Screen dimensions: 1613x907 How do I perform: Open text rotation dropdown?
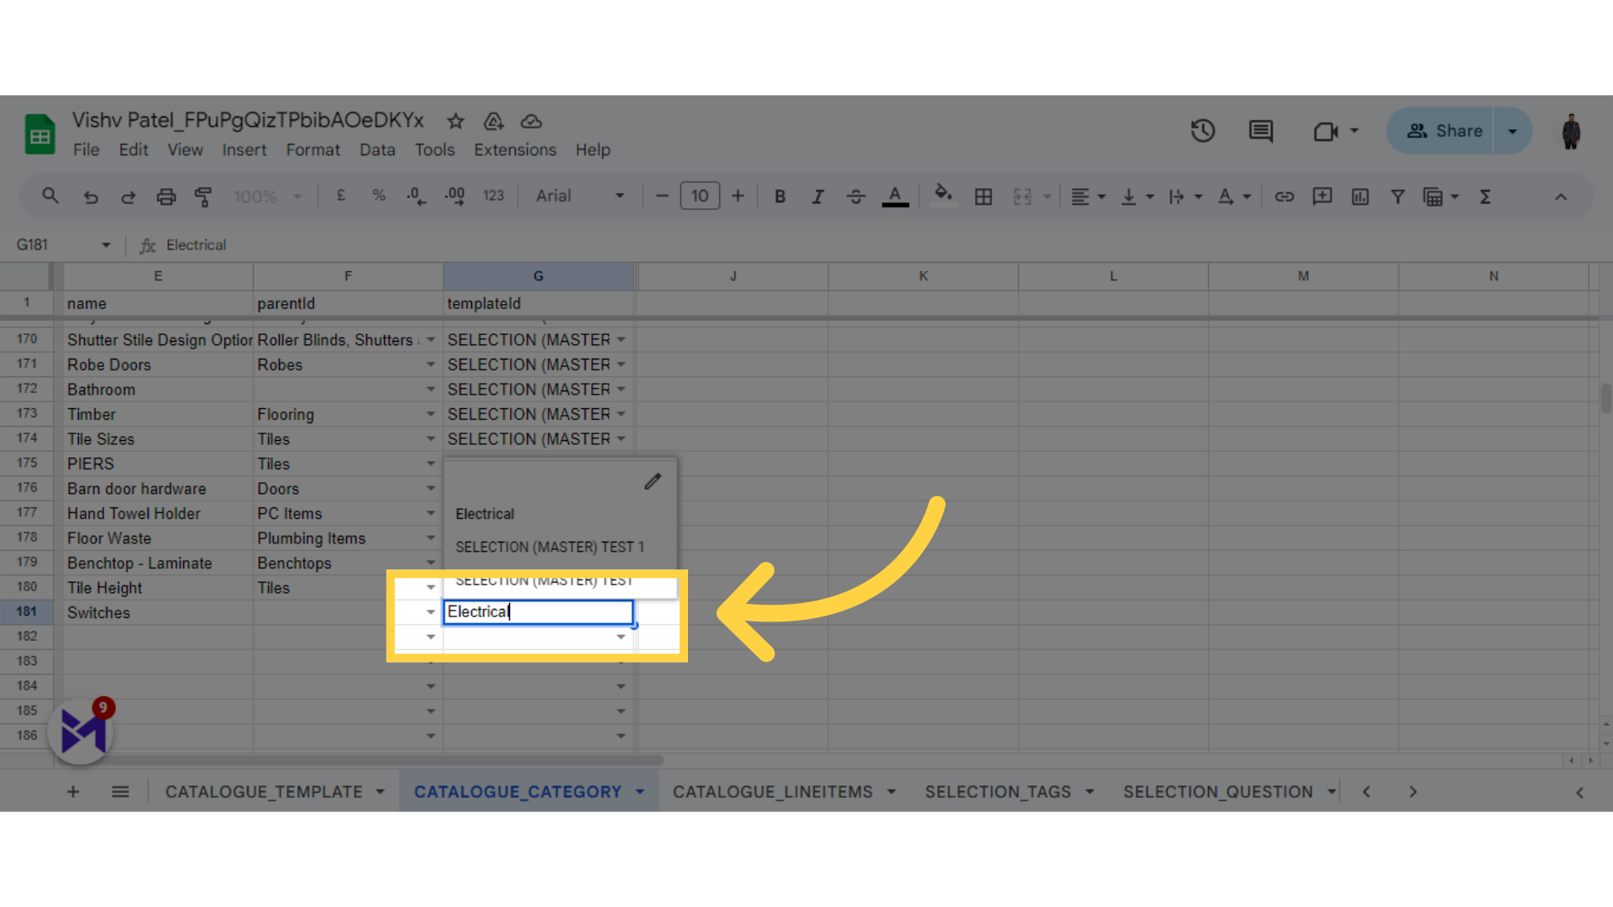click(1234, 197)
